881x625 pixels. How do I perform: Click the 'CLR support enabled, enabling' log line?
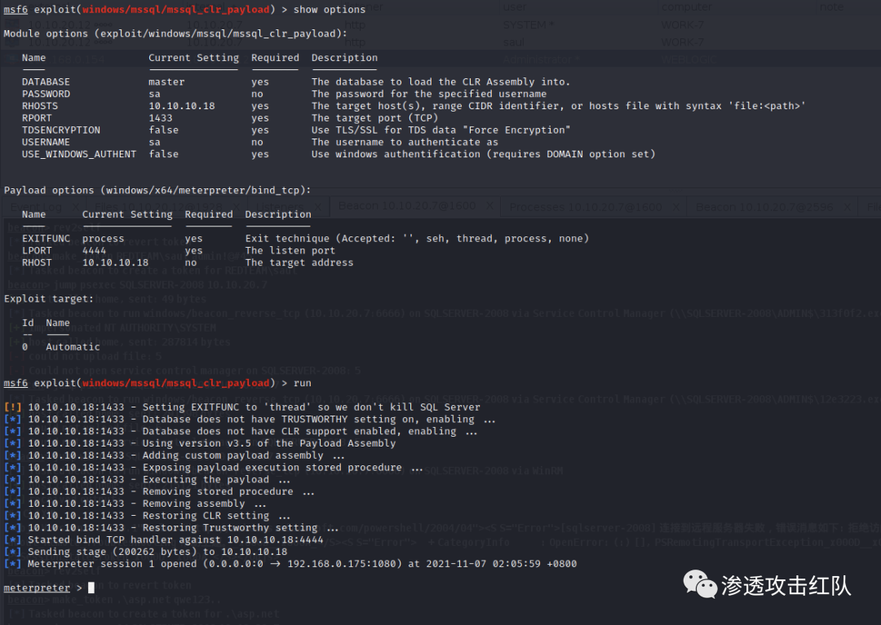click(241, 431)
